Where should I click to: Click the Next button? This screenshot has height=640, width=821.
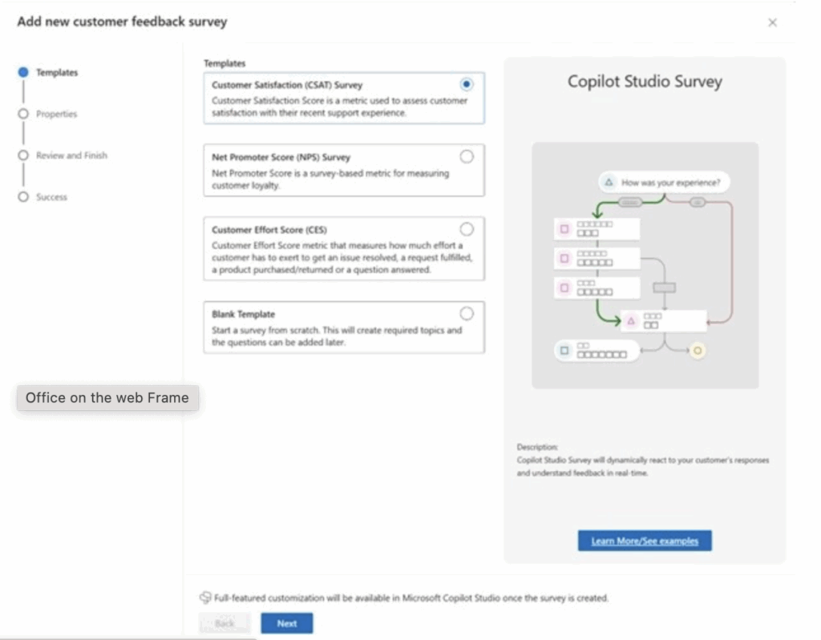click(x=287, y=623)
